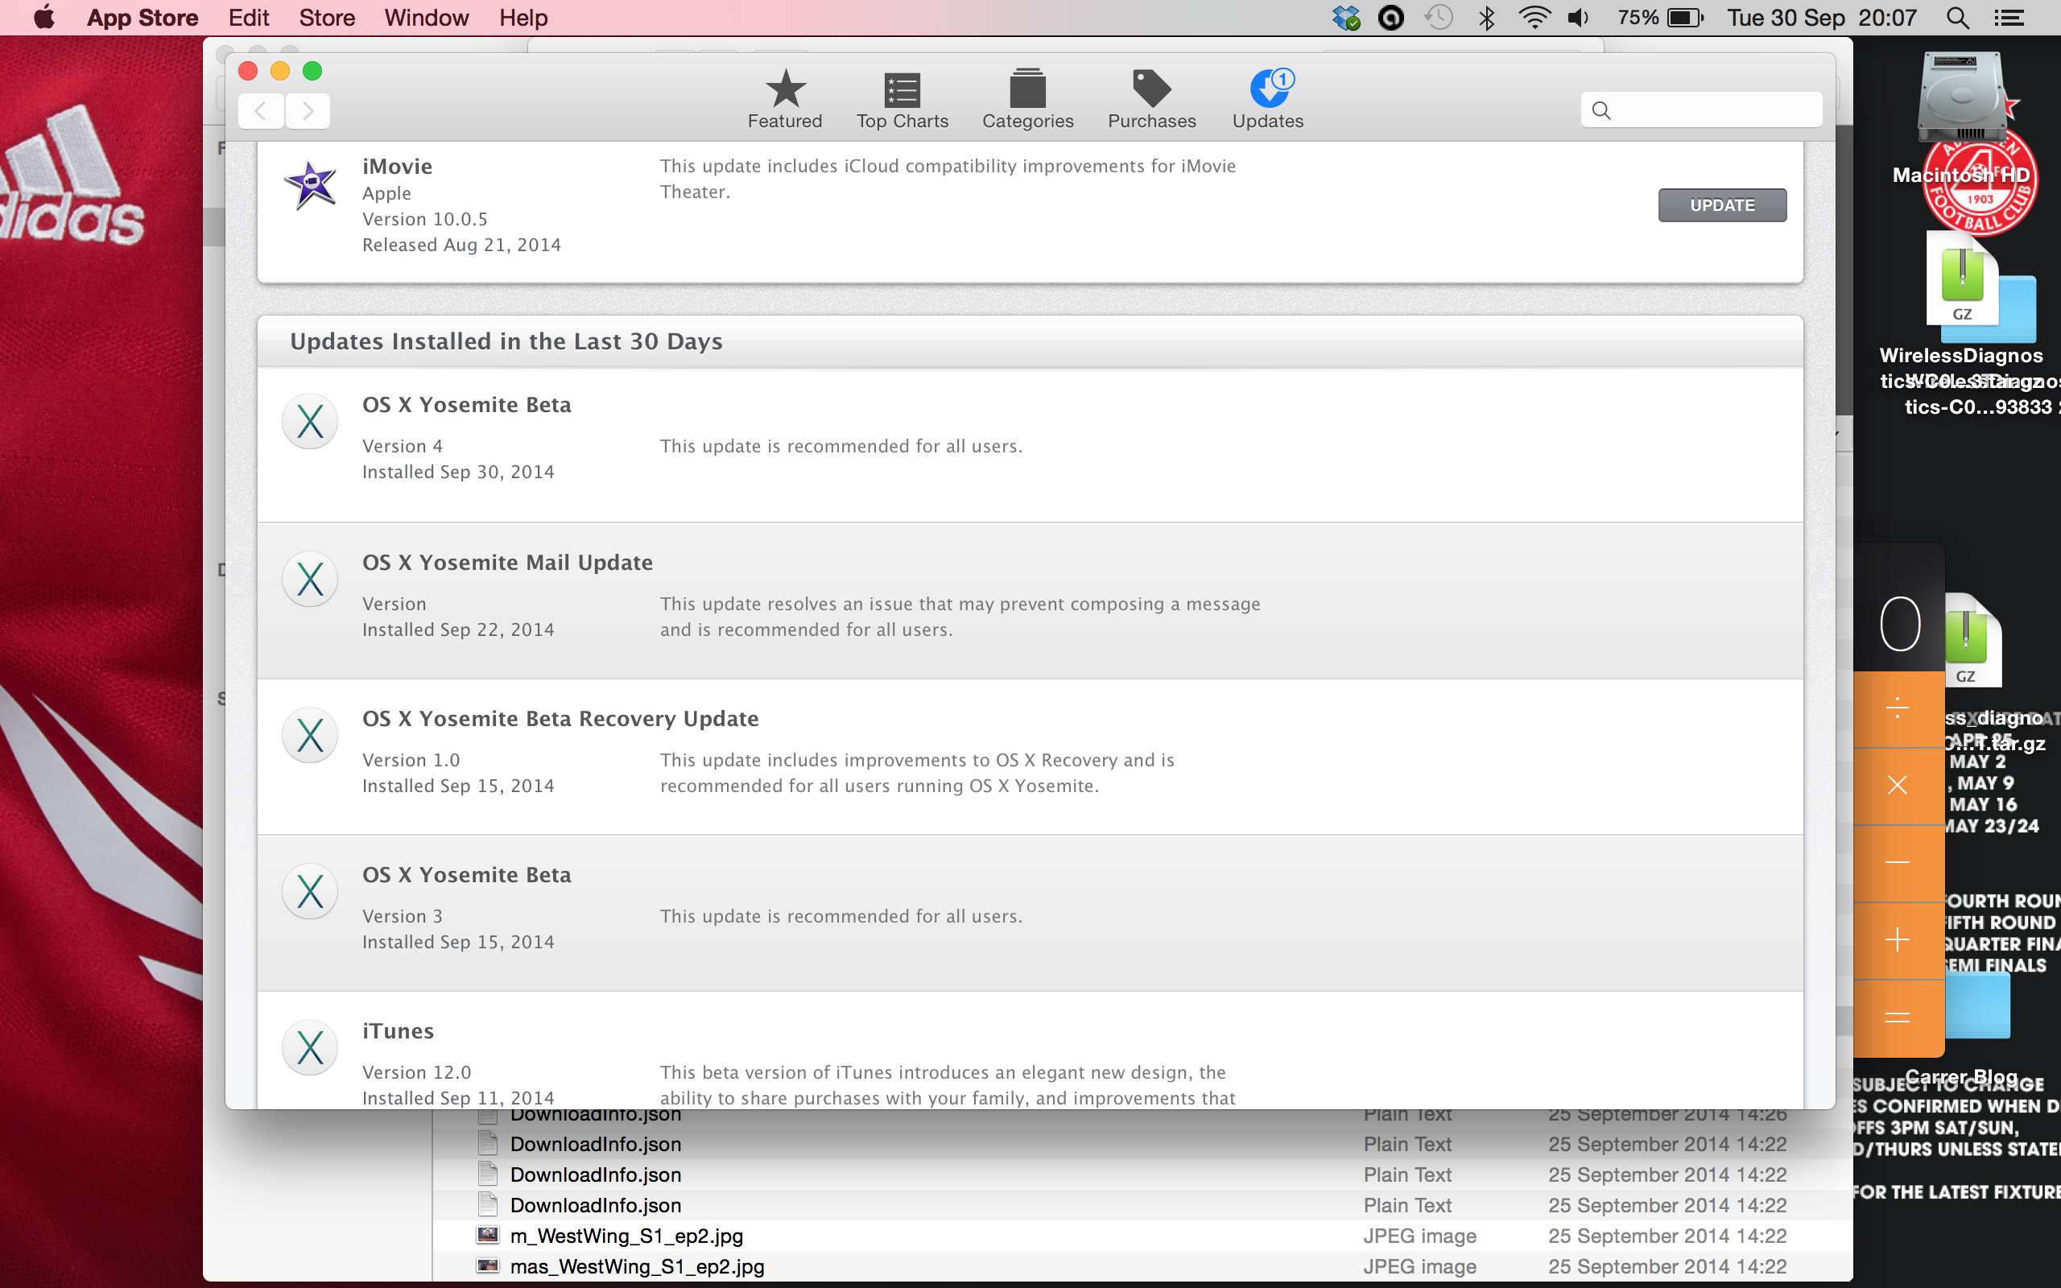Screen dimensions: 2061x1288
Task: Click the OS X Yosemite Beta Version 4 icon
Action: pyautogui.click(x=310, y=421)
